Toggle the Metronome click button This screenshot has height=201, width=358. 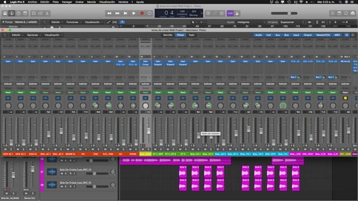(x=237, y=13)
